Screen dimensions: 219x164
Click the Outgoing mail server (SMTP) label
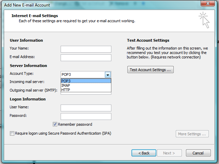(33, 91)
